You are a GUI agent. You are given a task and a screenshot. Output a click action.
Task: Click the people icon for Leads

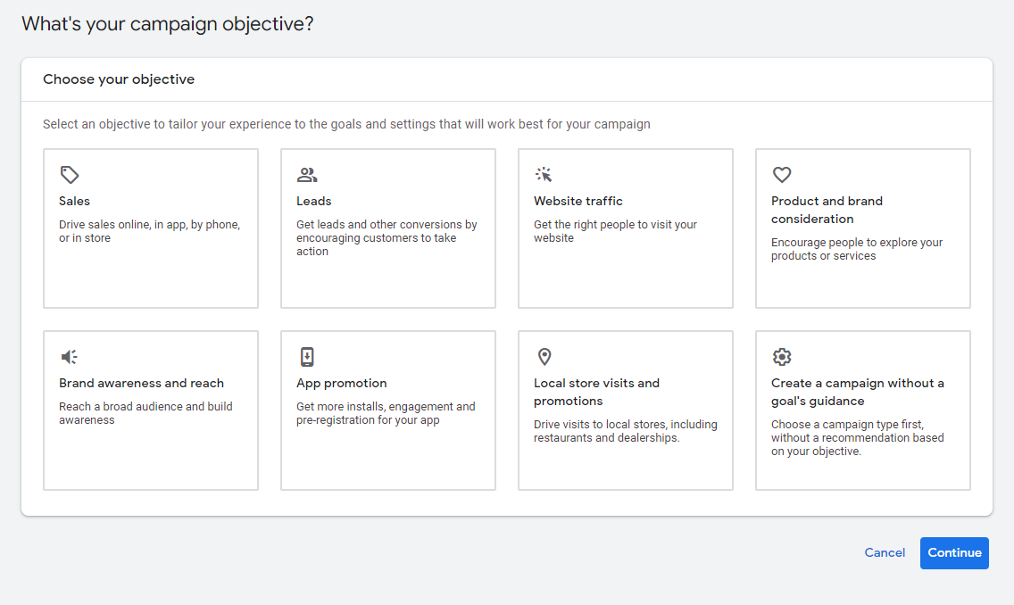pyautogui.click(x=307, y=175)
